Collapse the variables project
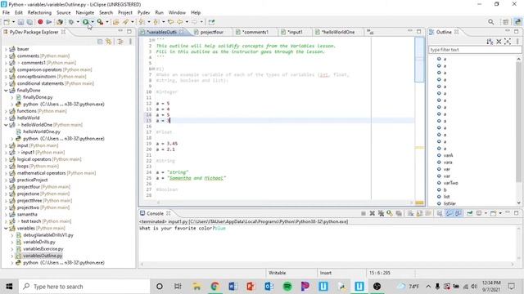Viewport: 524px width, 294px height. 6,229
